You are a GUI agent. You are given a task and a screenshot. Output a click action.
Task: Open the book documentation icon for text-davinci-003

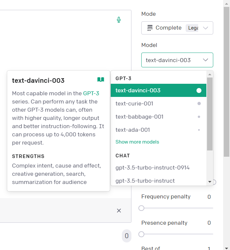tap(101, 80)
